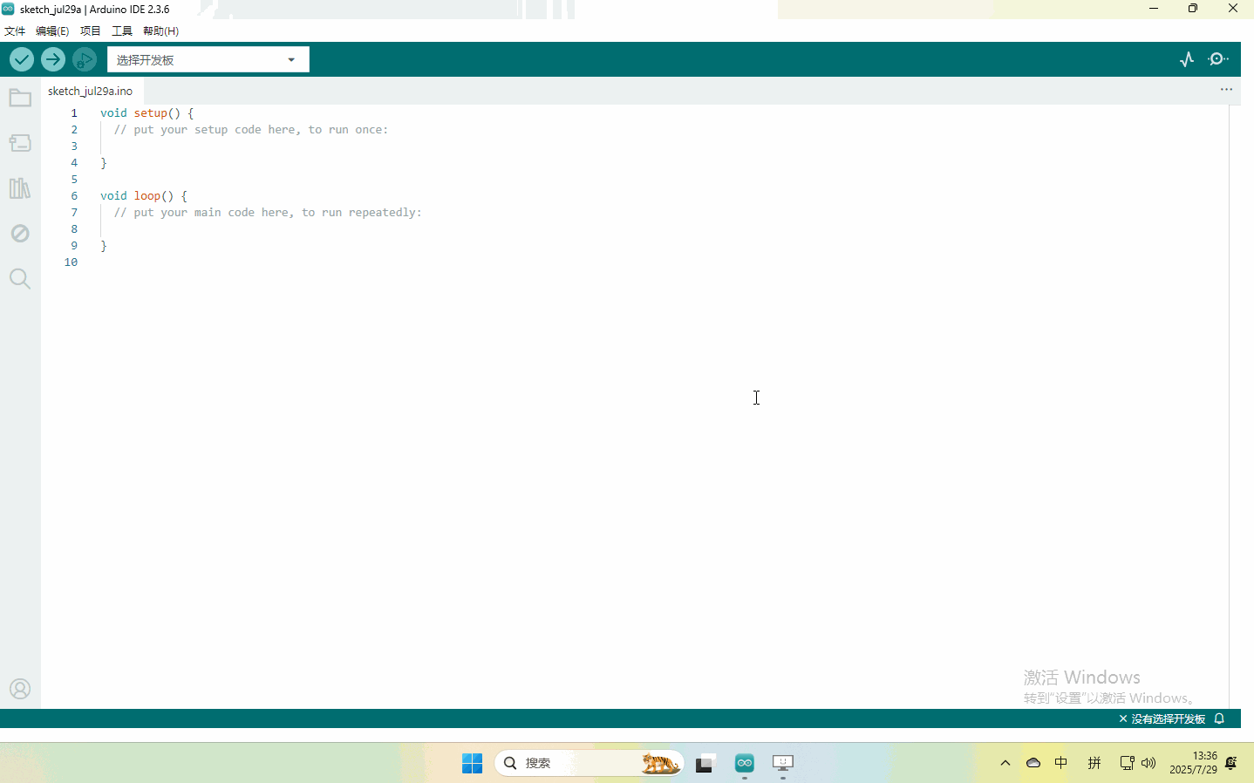
Task: Open the Search sidebar icon
Action: (20, 279)
